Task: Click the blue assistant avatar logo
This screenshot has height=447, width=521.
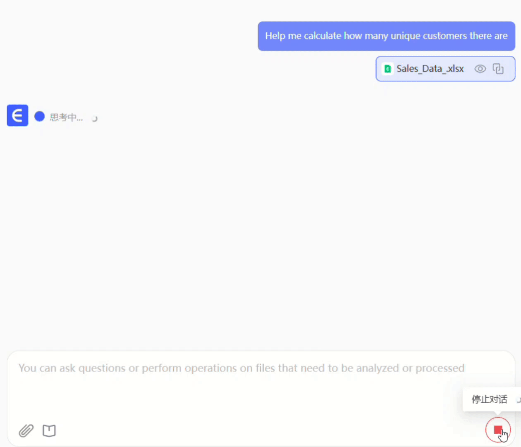Action: tap(17, 115)
